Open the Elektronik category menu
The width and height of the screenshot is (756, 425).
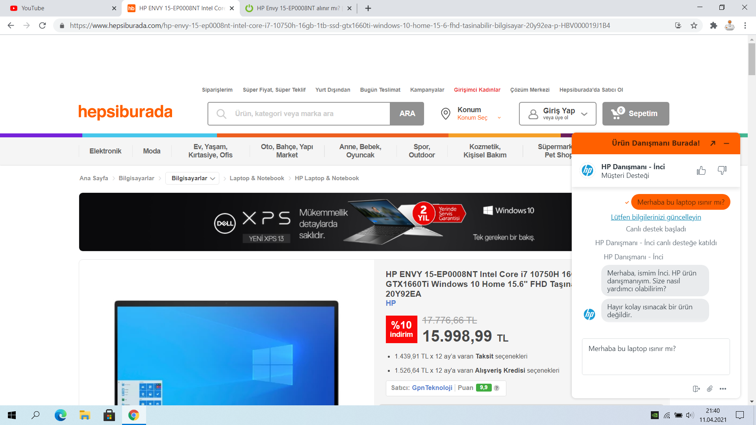tap(105, 151)
